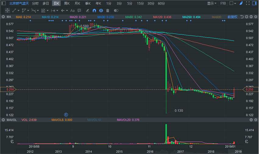Reset chart view with undo arrow
Image resolution: width=259 pixels, height=154 pixels.
242,17
